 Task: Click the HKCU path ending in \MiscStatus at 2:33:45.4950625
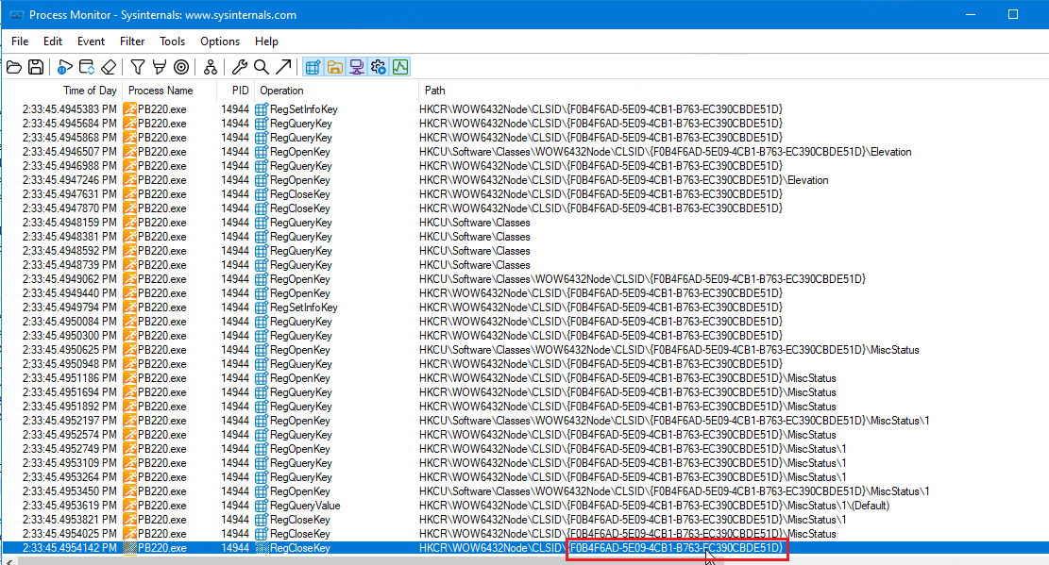(x=669, y=350)
